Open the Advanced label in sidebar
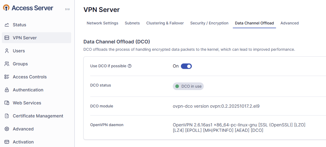326x147 pixels. coord(23,129)
